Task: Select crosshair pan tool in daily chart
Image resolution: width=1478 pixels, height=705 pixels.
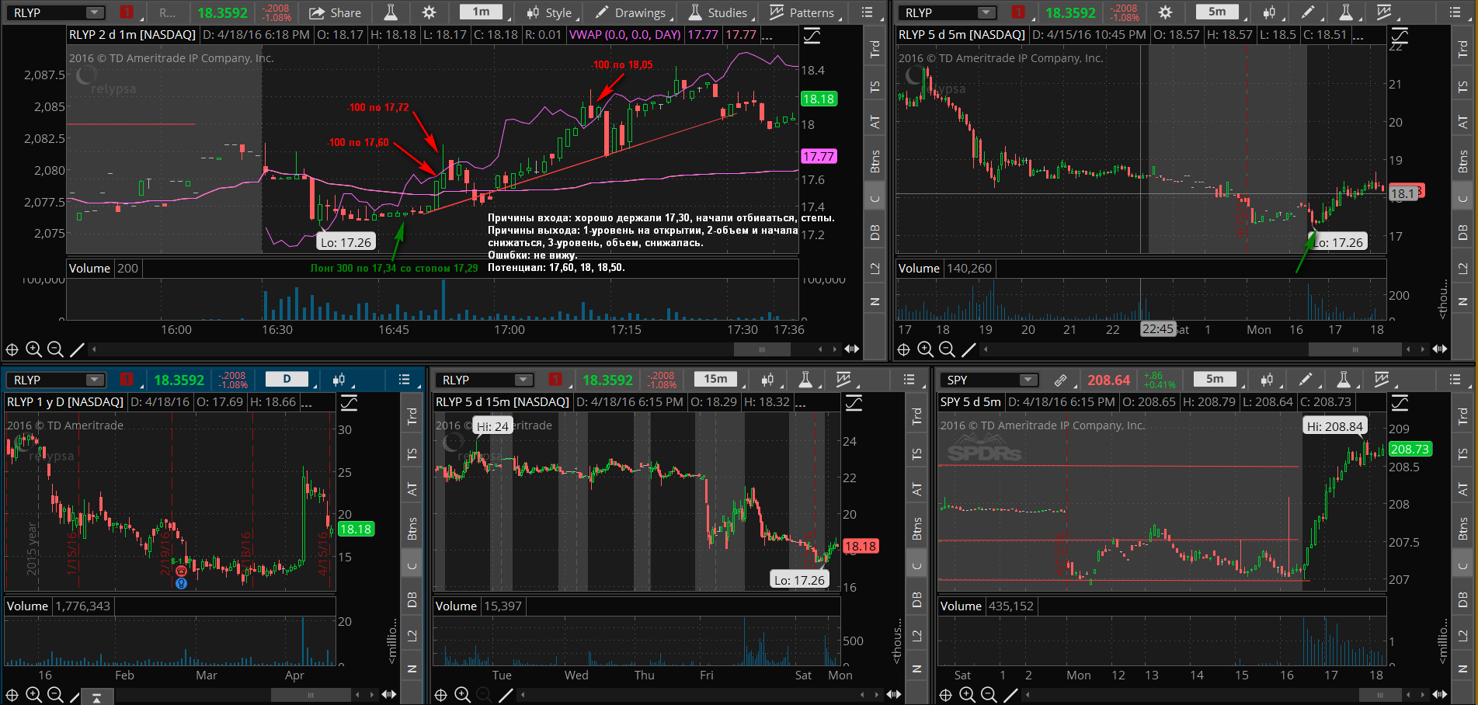Action: (12, 695)
